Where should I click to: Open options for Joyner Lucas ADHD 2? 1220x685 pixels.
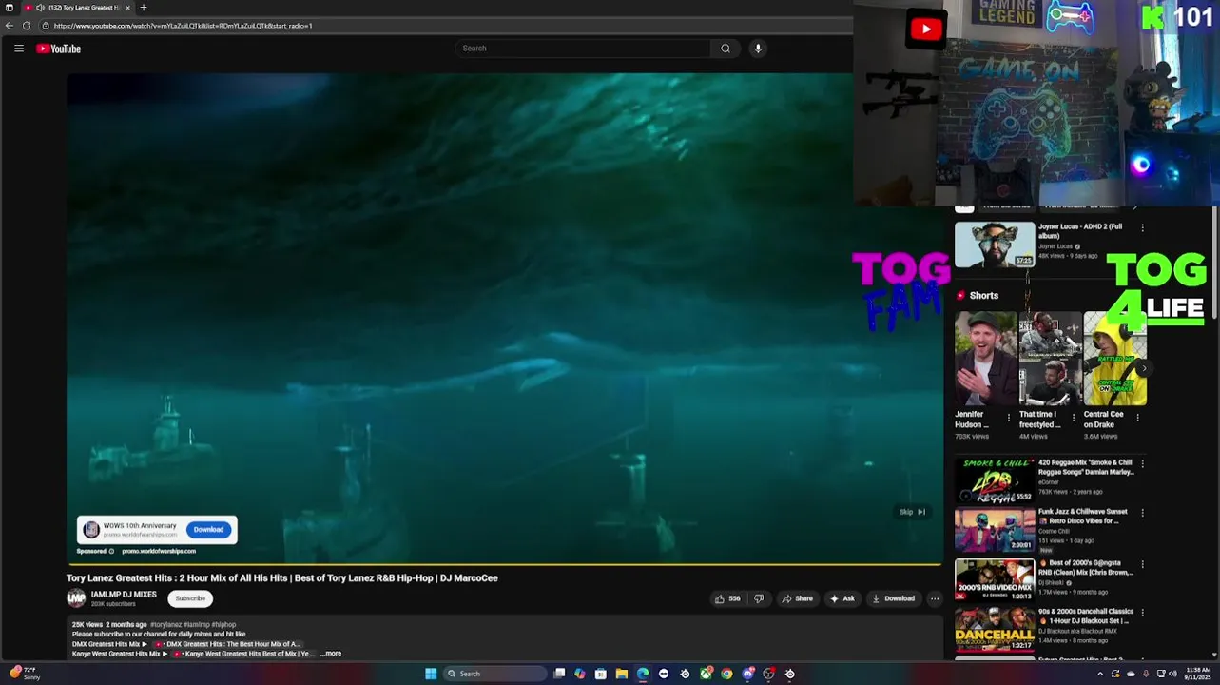point(1142,227)
